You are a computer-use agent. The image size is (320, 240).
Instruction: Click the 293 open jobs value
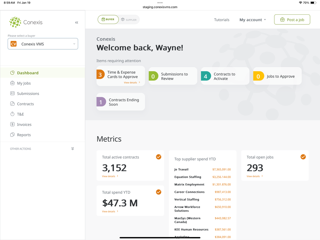coord(255,168)
